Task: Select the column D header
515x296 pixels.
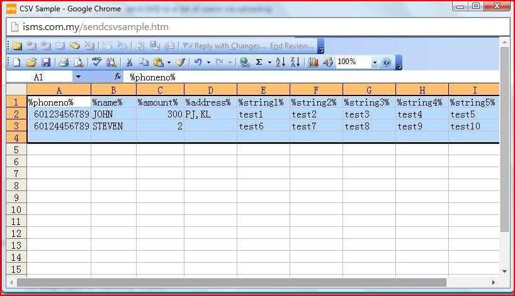Action: click(x=210, y=90)
